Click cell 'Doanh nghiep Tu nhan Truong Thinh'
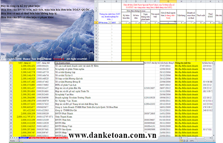Screen dimensions: 223x143 pyautogui.click(x=99, y=98)
